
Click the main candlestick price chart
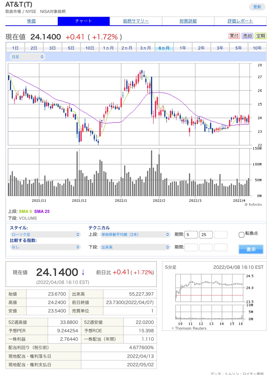(x=129, y=104)
